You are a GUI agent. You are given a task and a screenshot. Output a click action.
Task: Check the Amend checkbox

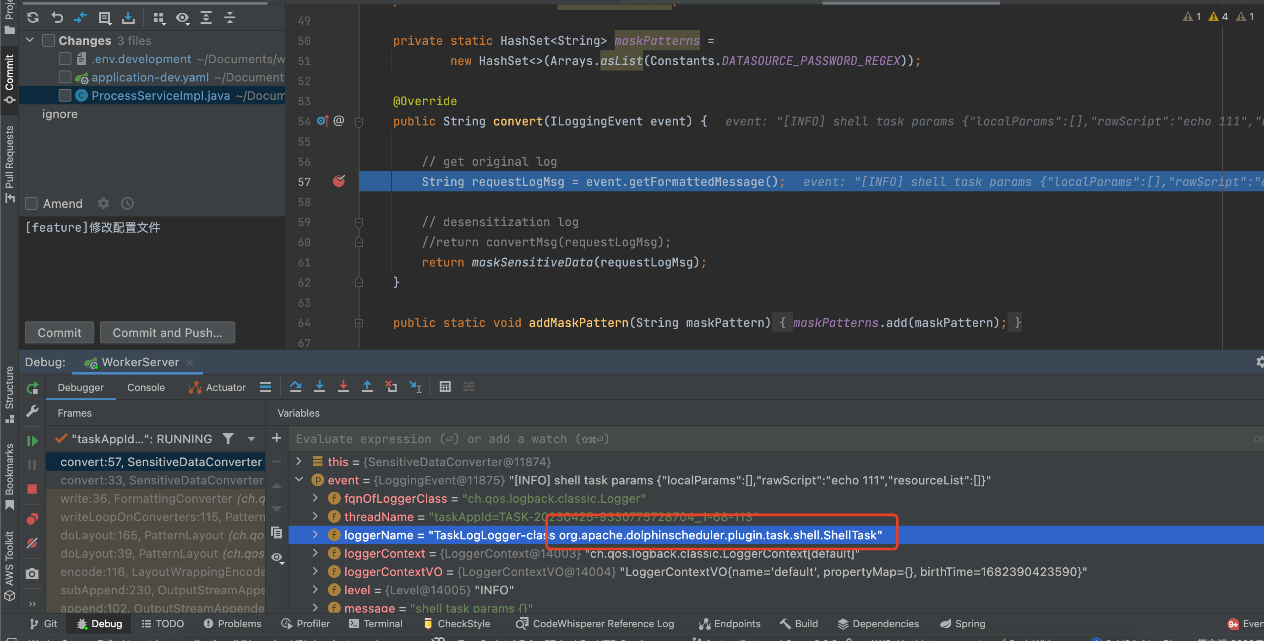coord(32,203)
